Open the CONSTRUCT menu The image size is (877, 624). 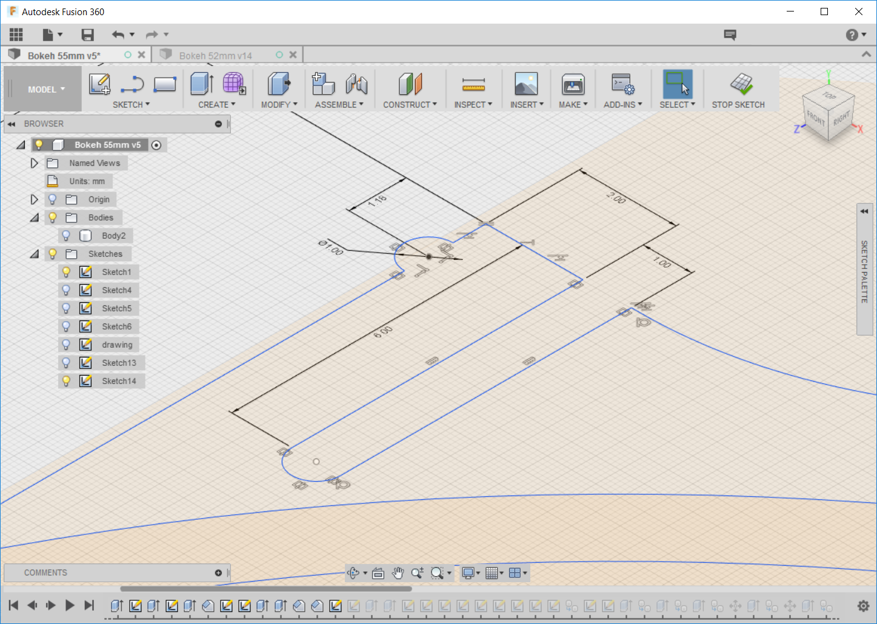[410, 104]
